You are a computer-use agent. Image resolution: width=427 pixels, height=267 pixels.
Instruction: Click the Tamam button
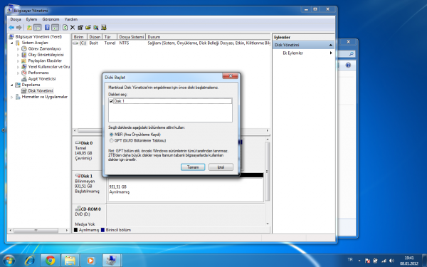(193, 167)
